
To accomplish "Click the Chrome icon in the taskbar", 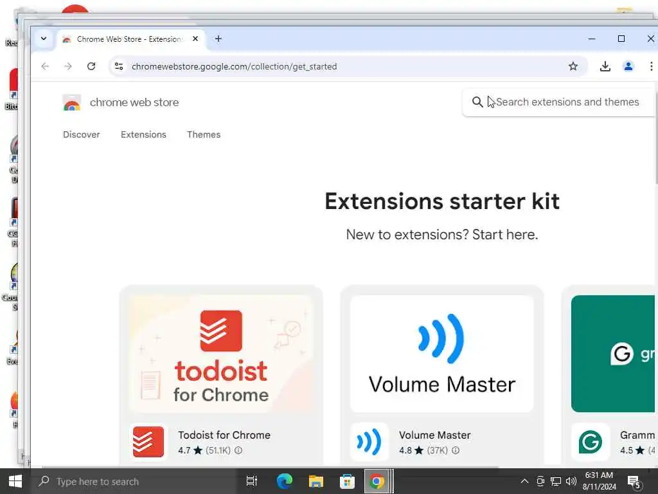I will click(x=377, y=481).
